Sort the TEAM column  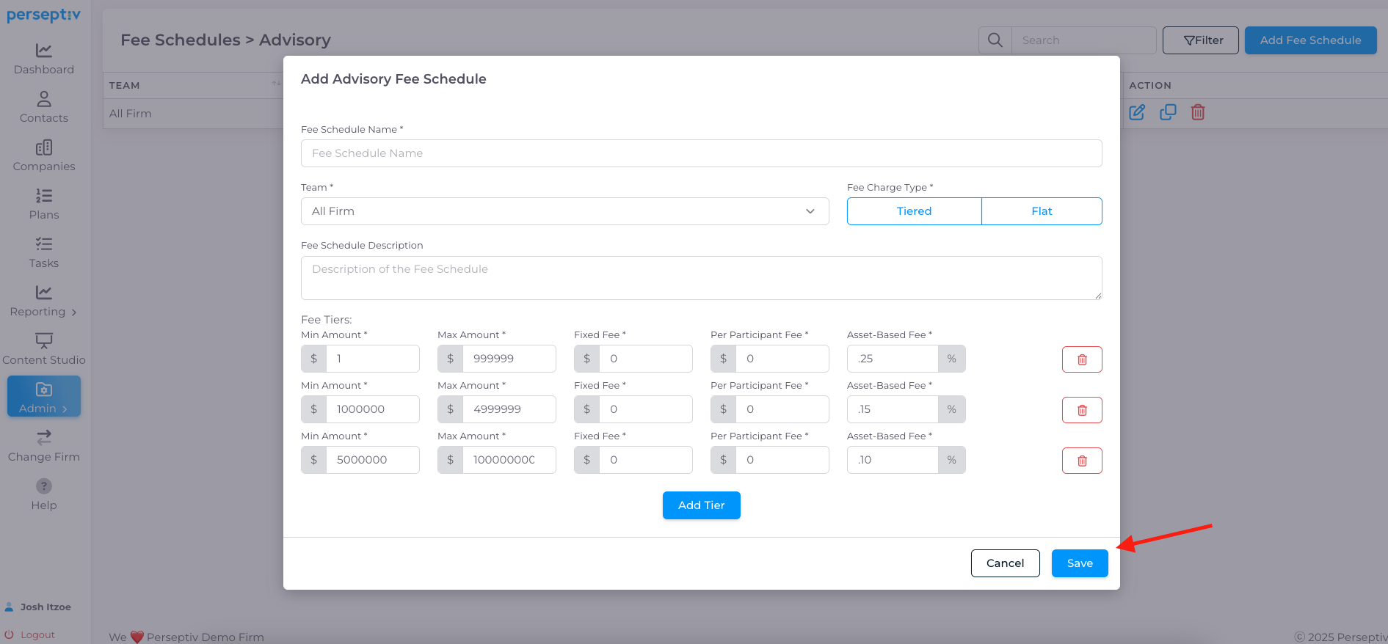tap(276, 84)
